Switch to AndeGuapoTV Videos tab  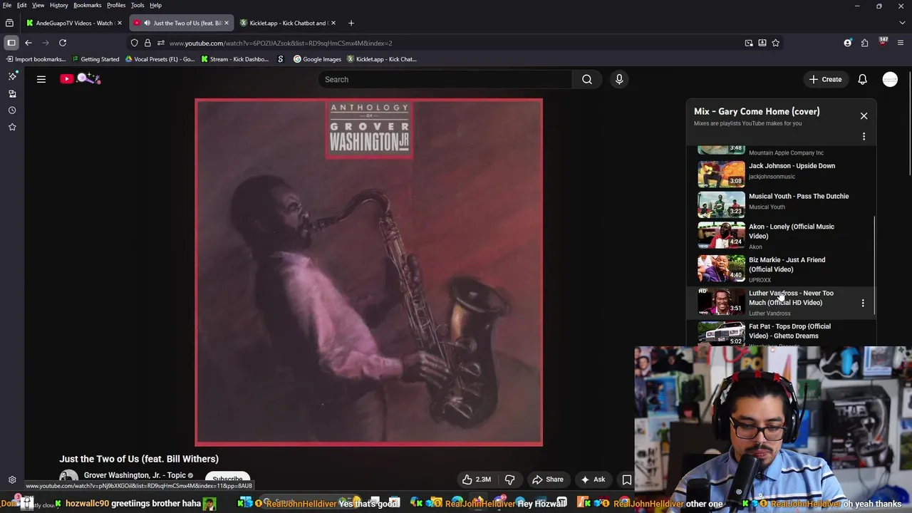click(x=73, y=23)
